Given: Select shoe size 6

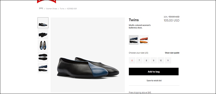Looking at the screenshot, I should point(132,60).
